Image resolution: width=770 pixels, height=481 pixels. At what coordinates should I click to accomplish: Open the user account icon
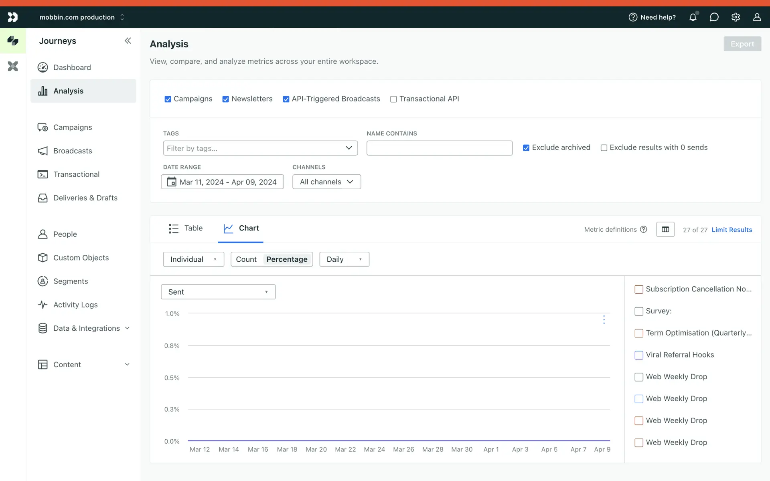point(757,17)
